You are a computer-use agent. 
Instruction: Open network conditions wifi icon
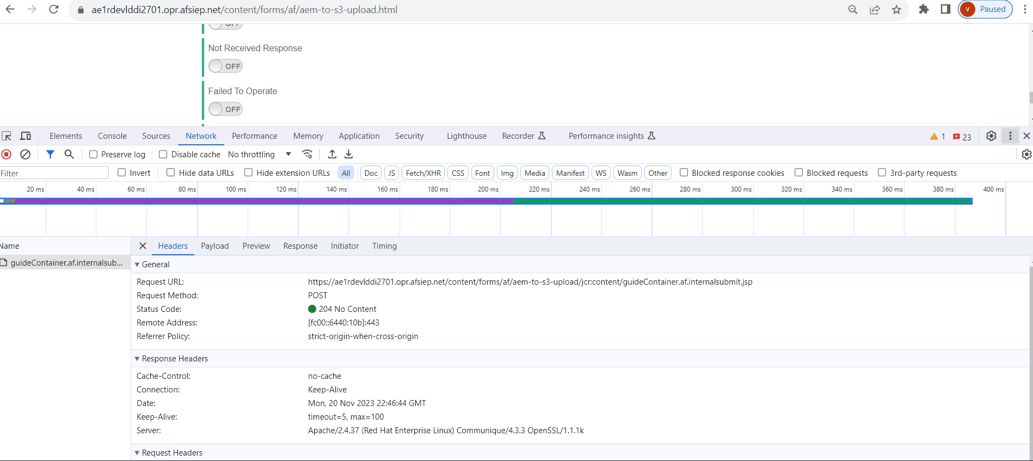(x=308, y=154)
